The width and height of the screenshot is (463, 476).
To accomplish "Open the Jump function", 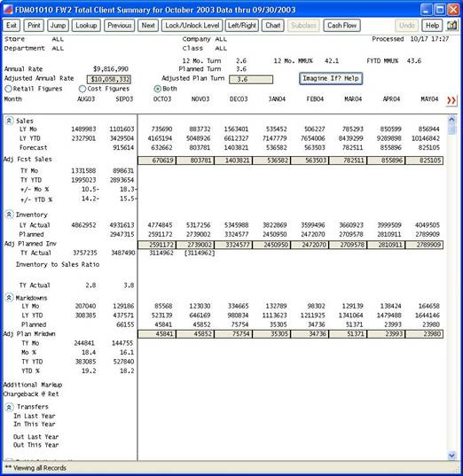I will 58,26.
